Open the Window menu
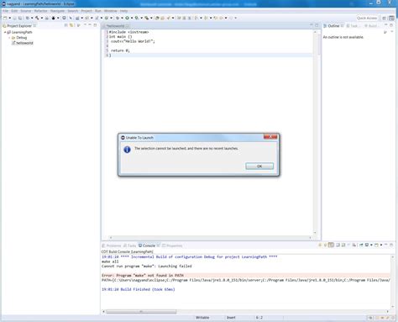Screen dimensions: 398x322 pyautogui.click(x=110, y=11)
